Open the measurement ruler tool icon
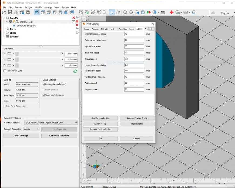The image size is (235, 188). [x=163, y=12]
